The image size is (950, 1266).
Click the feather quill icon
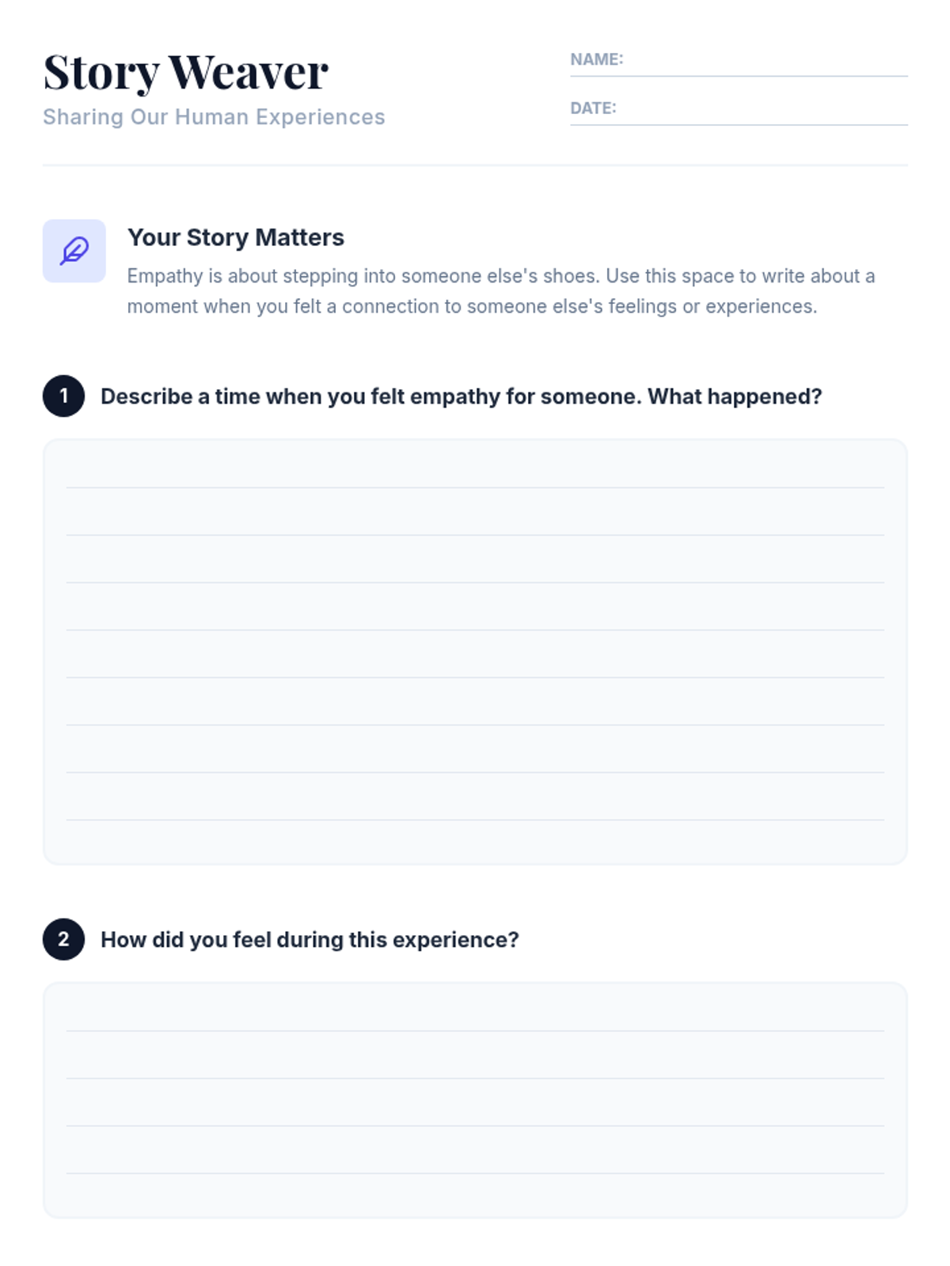point(74,251)
